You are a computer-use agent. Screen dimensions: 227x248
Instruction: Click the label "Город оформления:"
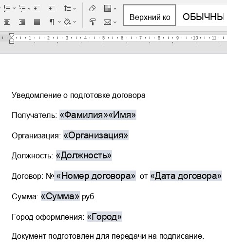click(48, 217)
